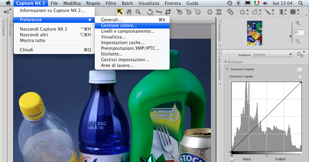Select the zoom magnifier tool
309x162 pixels.
(x=138, y=12)
